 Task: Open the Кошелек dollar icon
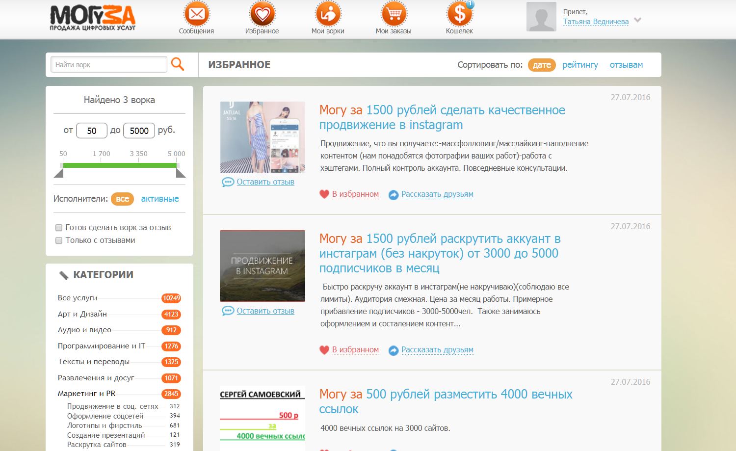[x=459, y=14]
